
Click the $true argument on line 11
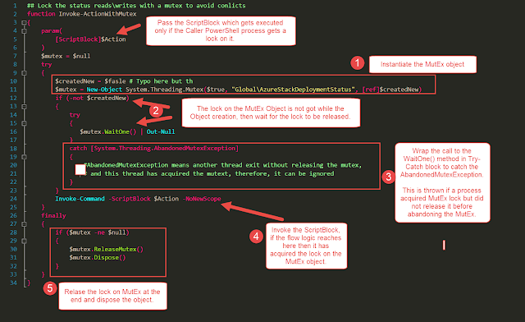[x=215, y=90]
